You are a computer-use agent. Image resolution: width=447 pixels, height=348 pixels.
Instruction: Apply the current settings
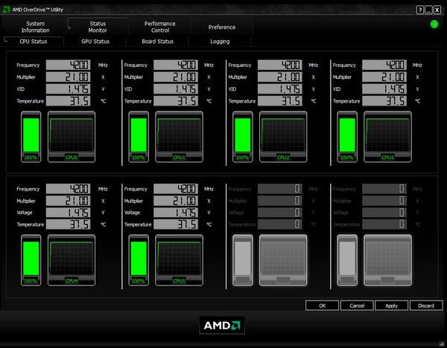point(391,306)
